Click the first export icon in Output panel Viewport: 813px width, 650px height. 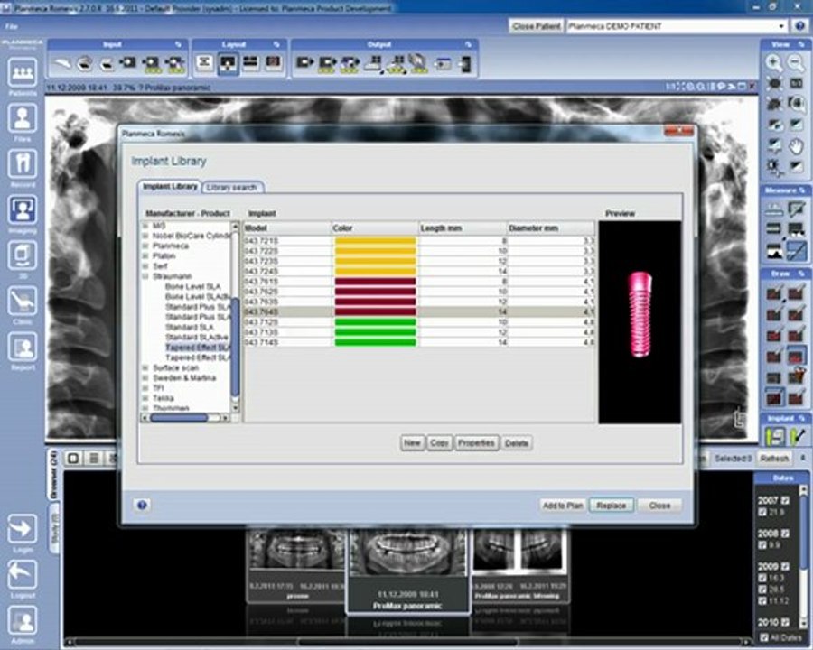[304, 63]
